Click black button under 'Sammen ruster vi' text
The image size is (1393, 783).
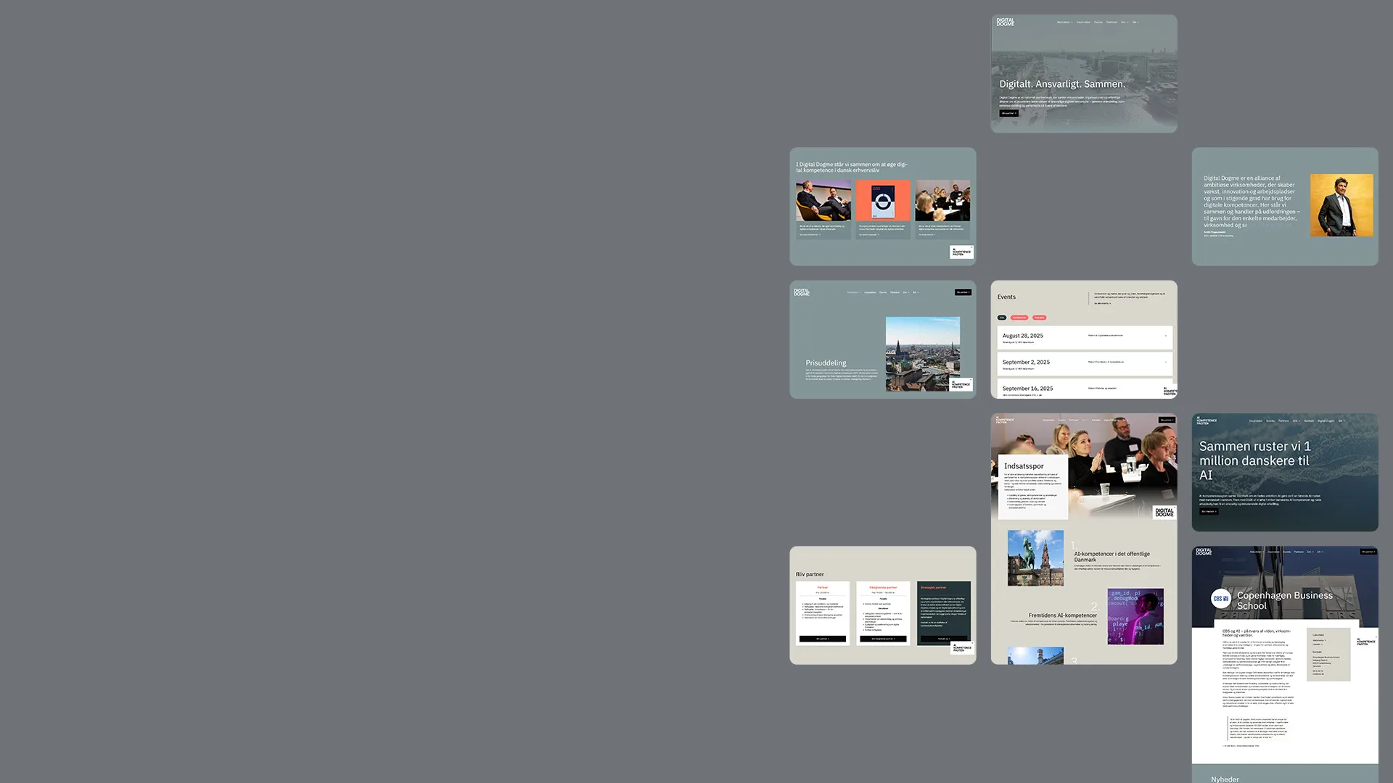1208,511
